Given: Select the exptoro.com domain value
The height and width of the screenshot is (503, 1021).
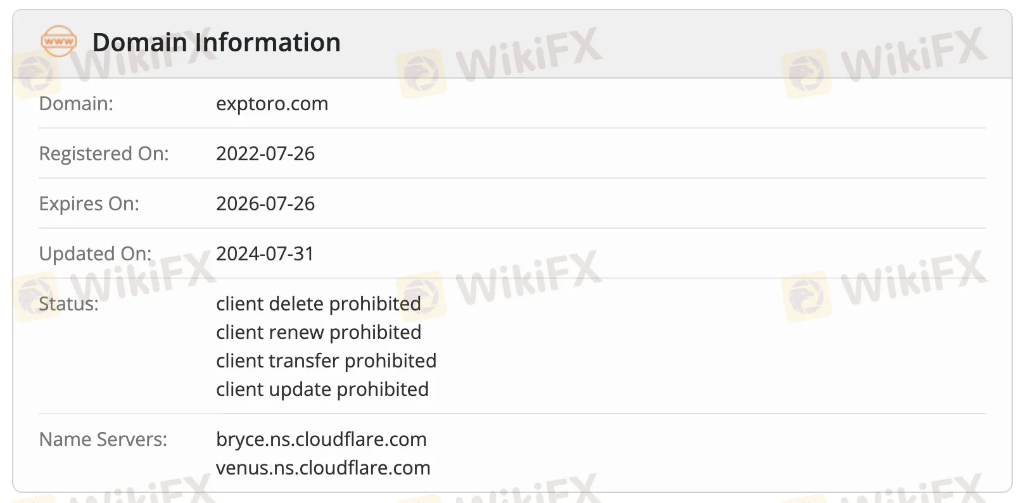Looking at the screenshot, I should point(272,103).
